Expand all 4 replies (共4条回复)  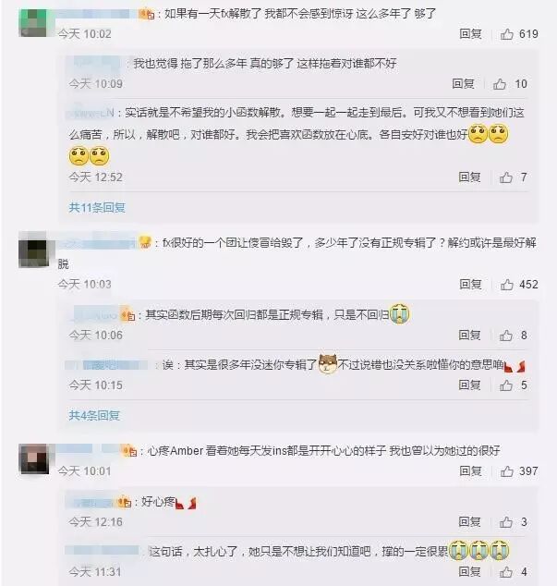coord(94,415)
